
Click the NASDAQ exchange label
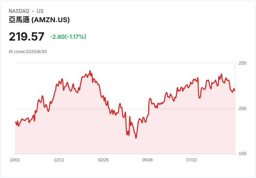click(x=19, y=11)
